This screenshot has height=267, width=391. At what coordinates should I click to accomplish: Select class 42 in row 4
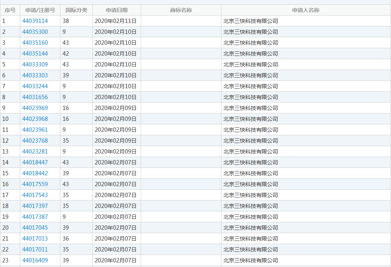[65, 54]
